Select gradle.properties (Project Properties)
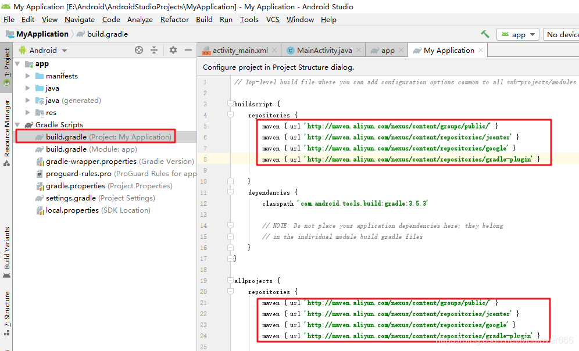 pos(105,185)
